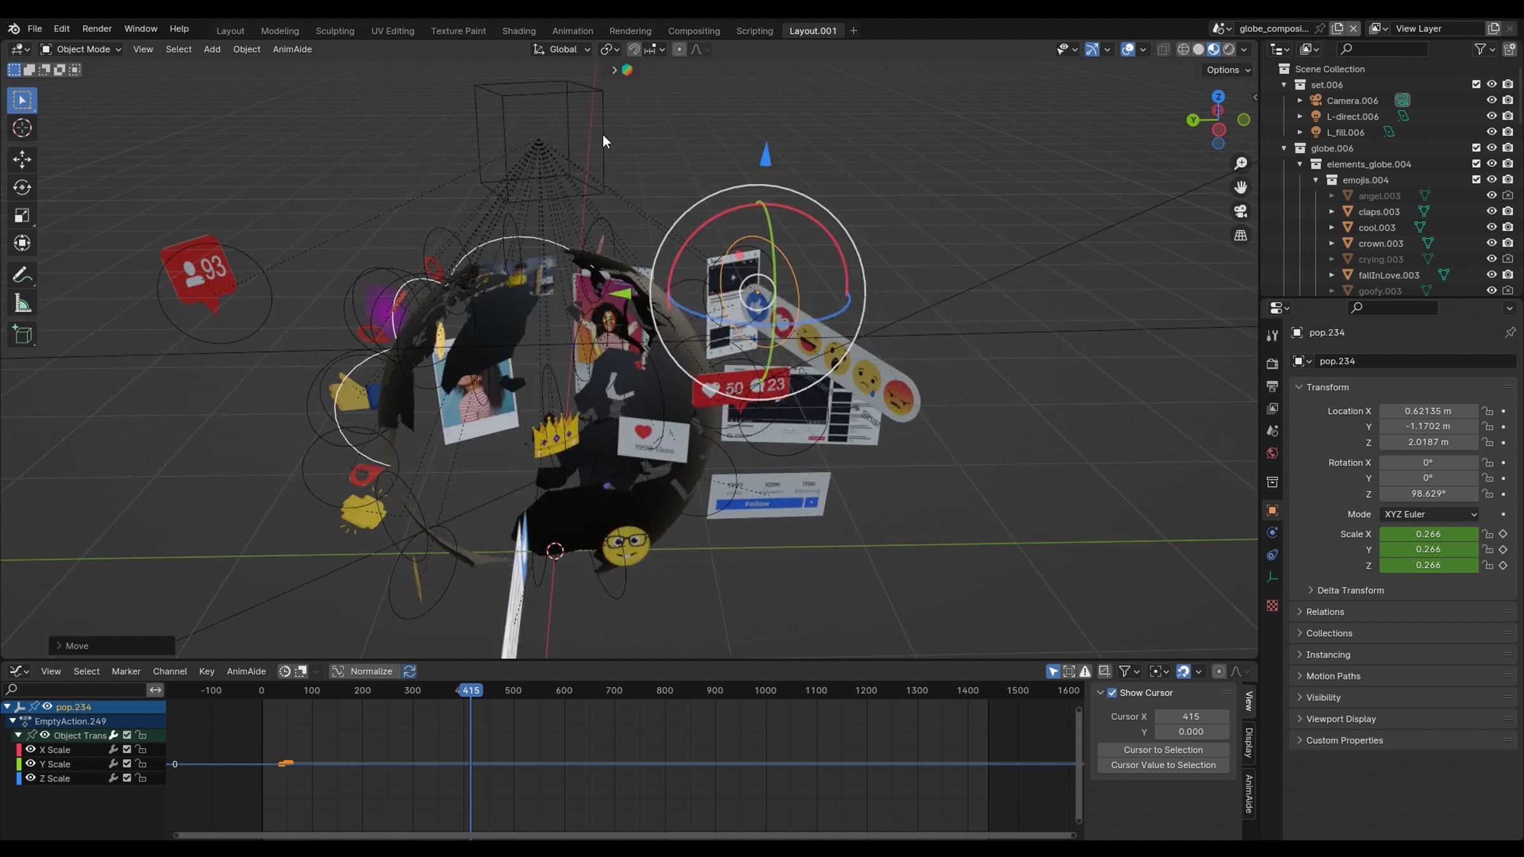Image resolution: width=1524 pixels, height=857 pixels.
Task: Switch to the Shading workspace tab
Action: 518,30
